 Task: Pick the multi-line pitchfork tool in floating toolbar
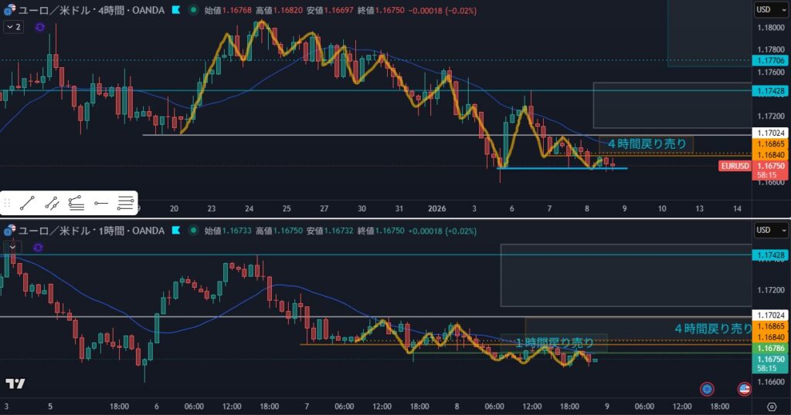125,204
